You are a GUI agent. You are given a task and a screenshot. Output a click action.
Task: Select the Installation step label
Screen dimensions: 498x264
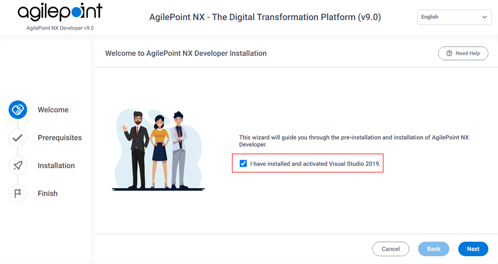coord(56,165)
